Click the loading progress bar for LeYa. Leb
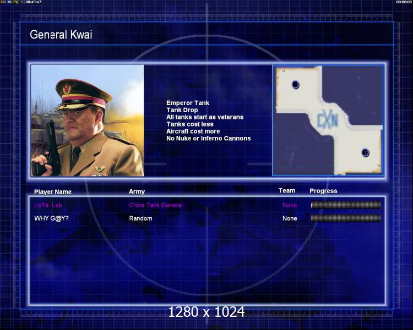The width and height of the screenshot is (413, 330). tap(346, 205)
